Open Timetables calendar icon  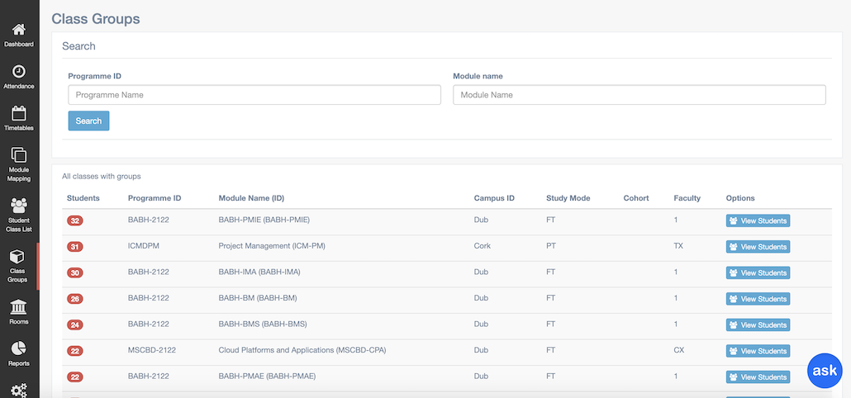click(x=19, y=114)
